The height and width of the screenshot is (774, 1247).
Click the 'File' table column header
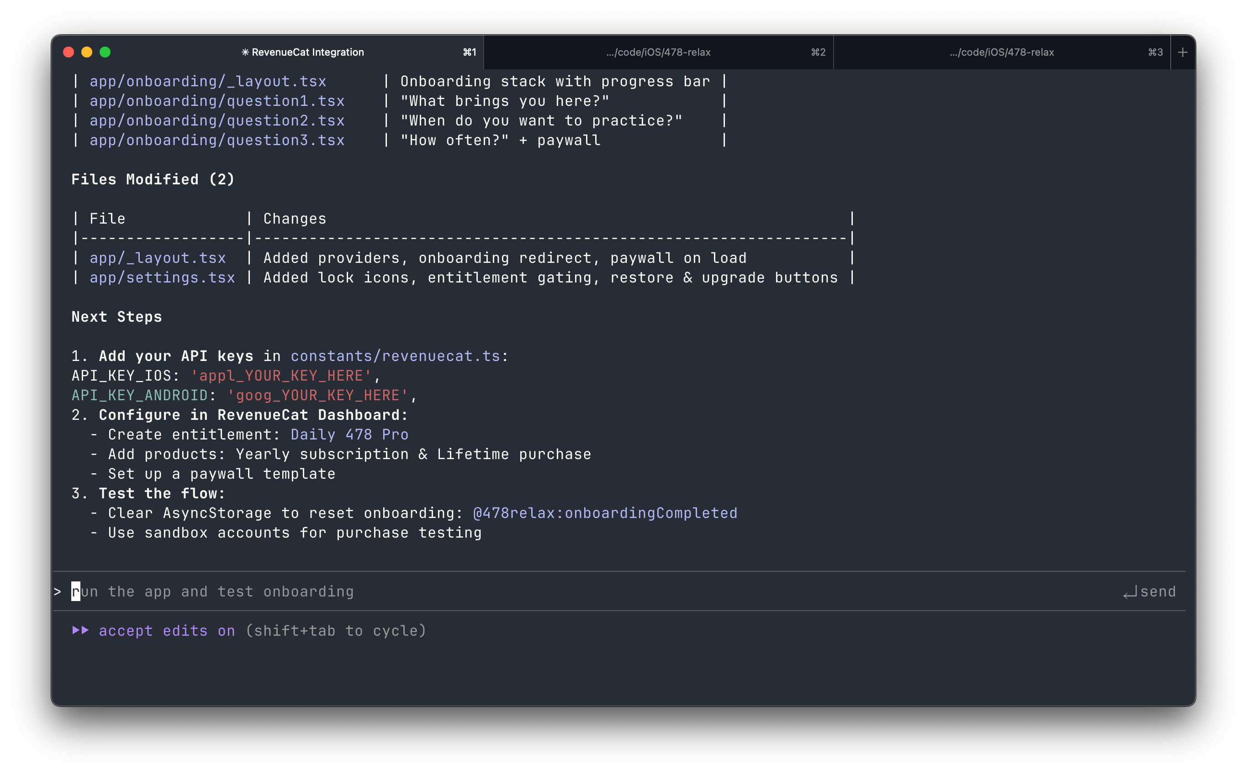pyautogui.click(x=107, y=219)
